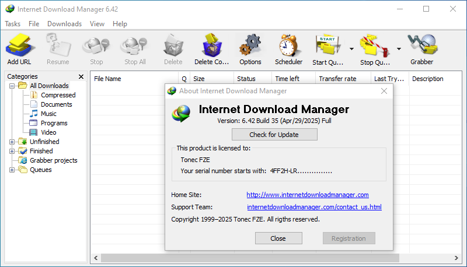This screenshot has width=467, height=267.
Task: Select the Music category label
Action: tap(48, 114)
